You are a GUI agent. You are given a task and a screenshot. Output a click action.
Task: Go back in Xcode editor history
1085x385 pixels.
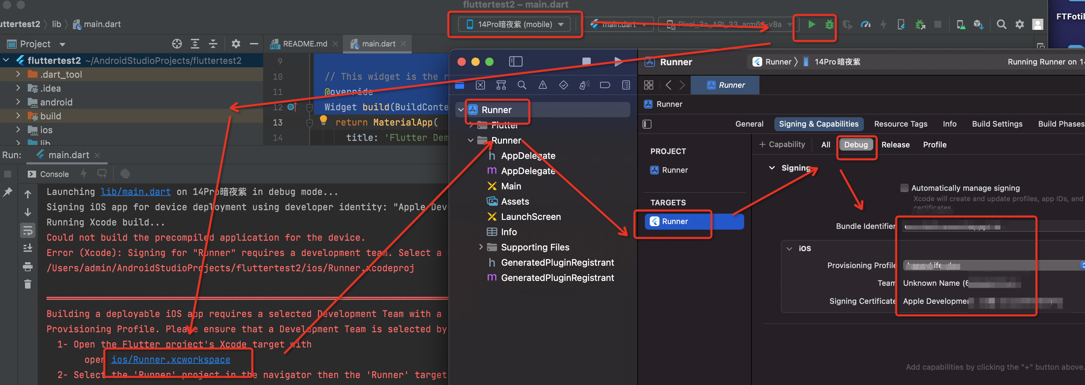pos(668,85)
